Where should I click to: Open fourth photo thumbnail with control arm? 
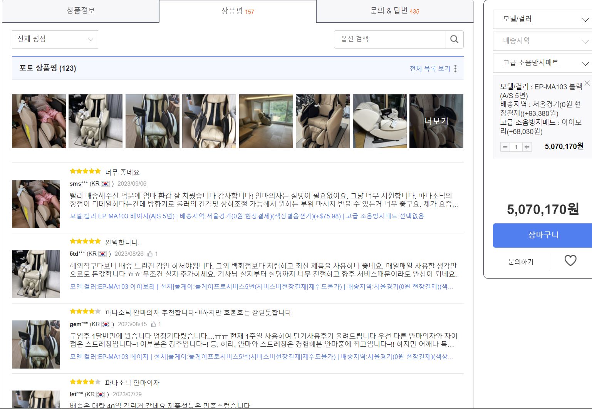click(x=209, y=121)
